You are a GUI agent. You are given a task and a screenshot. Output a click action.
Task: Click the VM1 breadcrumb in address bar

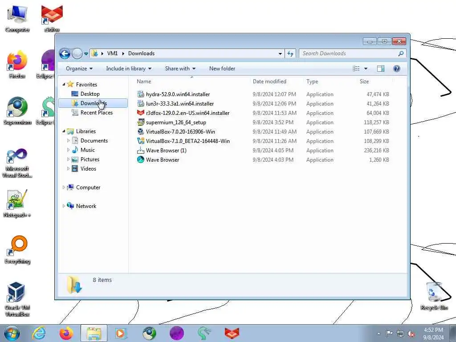pyautogui.click(x=113, y=53)
